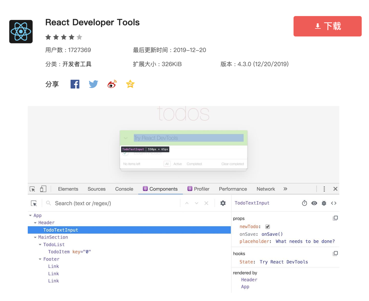
Task: Collapse the App tree node
Action: click(x=30, y=215)
